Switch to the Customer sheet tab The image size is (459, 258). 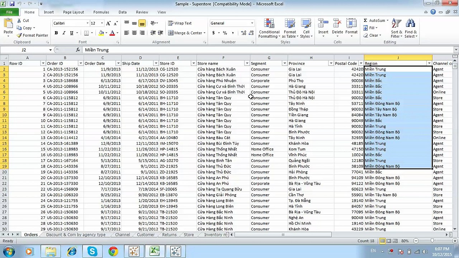[x=146, y=235]
